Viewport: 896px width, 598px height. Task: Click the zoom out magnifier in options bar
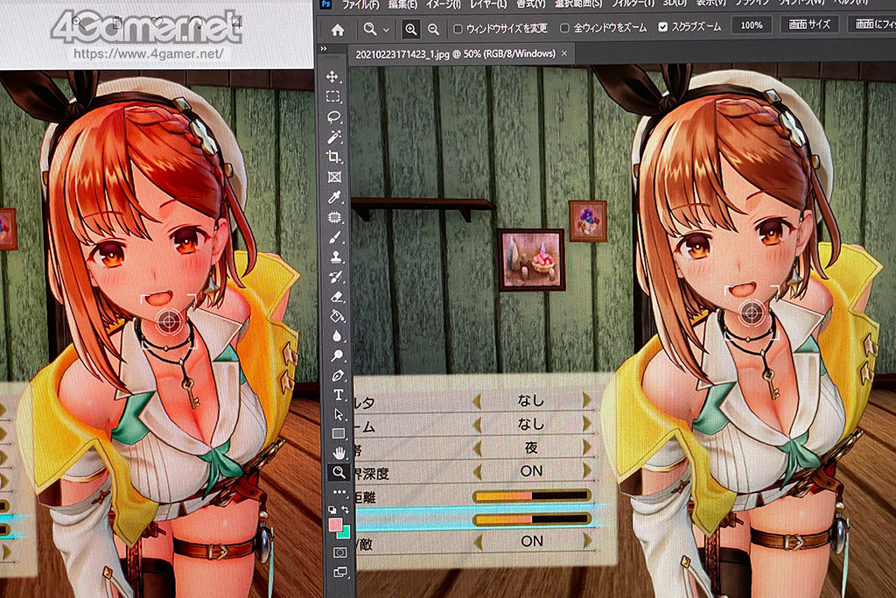click(433, 29)
